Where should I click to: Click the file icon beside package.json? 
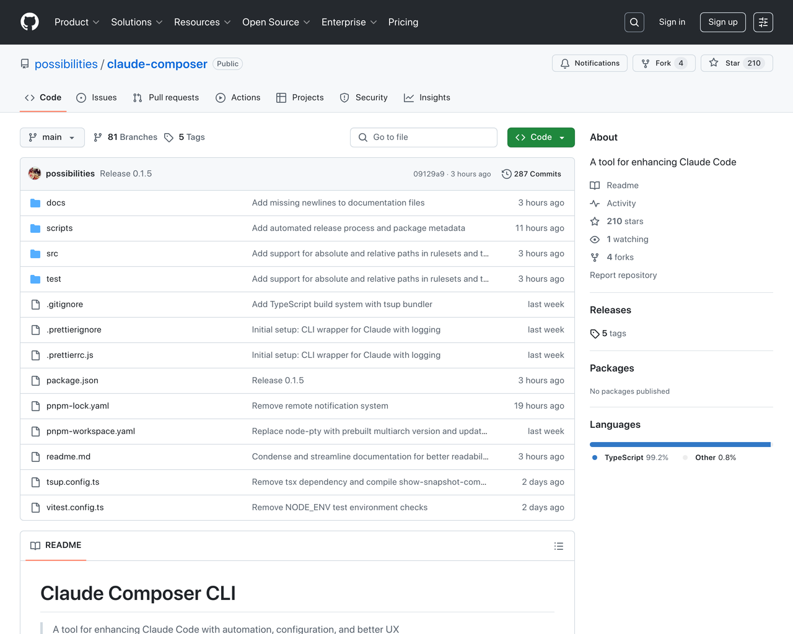[x=35, y=381]
